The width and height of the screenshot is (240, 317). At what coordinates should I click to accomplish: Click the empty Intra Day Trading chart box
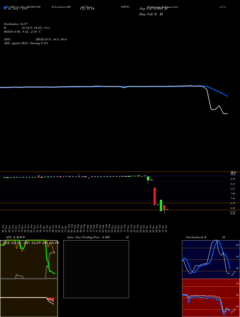[96, 269]
